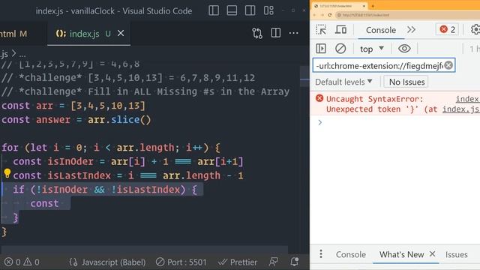Image resolution: width=480 pixels, height=270 pixels.
Task: Click the minimap scrollbar in editor
Action: coord(304,76)
